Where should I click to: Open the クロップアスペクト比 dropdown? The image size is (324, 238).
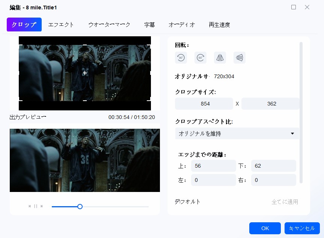click(237, 134)
